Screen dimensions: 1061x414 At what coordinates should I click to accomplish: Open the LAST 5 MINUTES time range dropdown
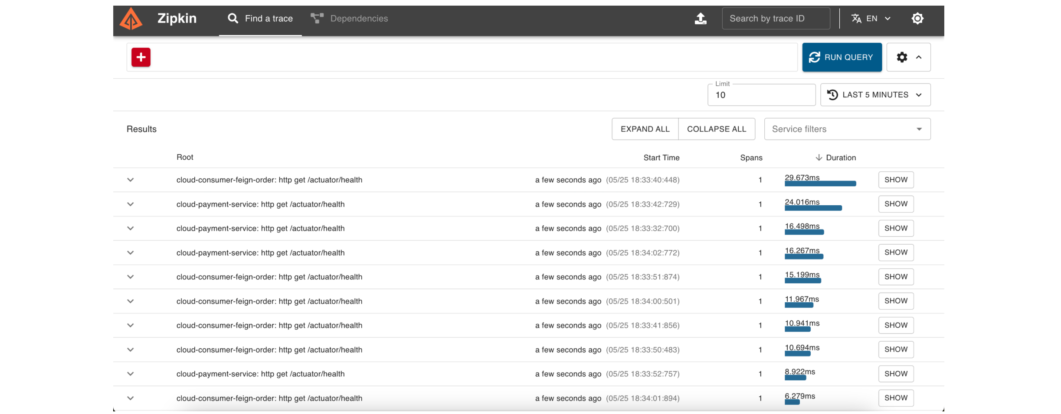pos(875,95)
